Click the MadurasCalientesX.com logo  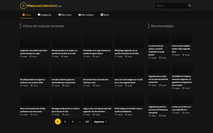(41, 6)
